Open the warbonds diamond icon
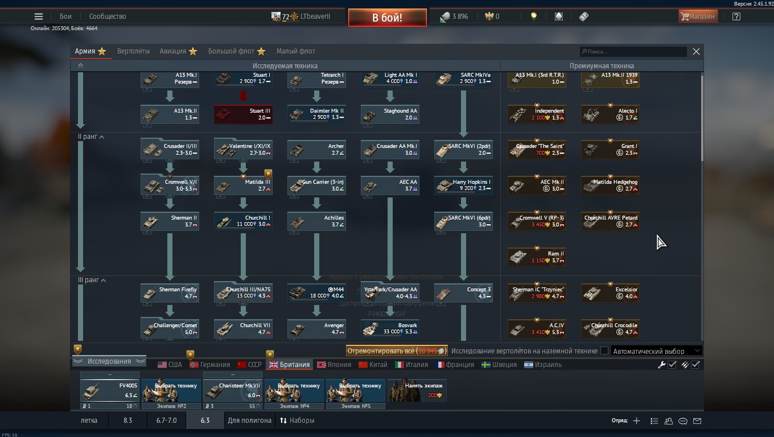Image resolution: width=774 pixels, height=437 pixels. point(559,17)
